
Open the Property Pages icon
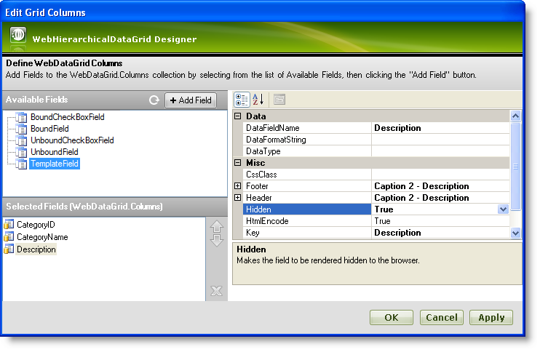(279, 100)
